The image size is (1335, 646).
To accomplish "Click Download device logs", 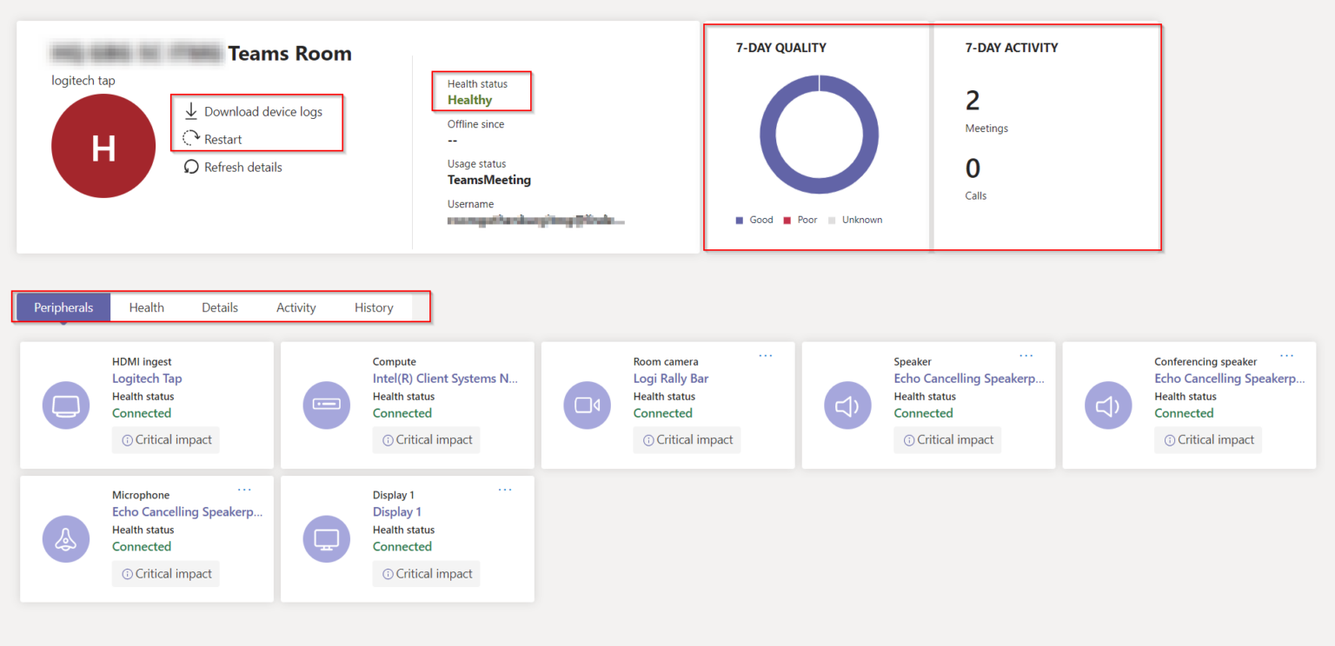I will pyautogui.click(x=262, y=111).
